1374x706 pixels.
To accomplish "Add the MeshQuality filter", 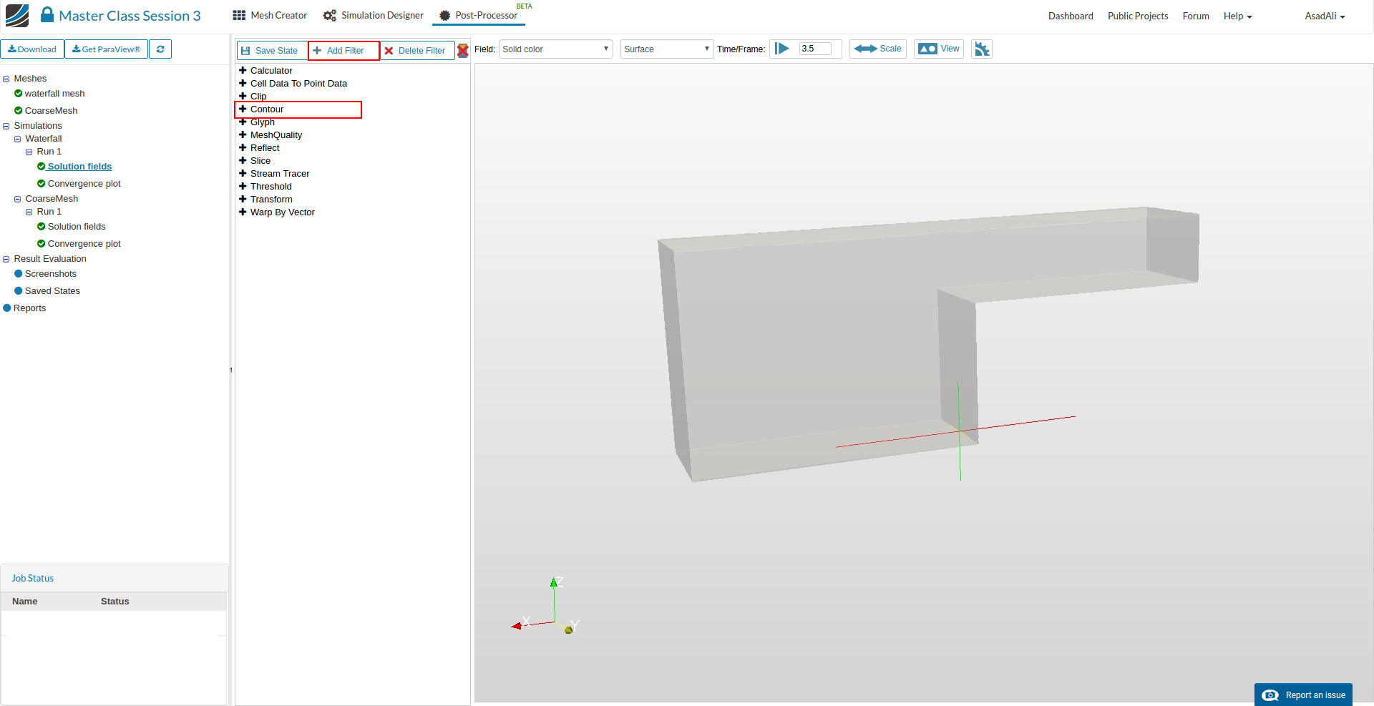I will [276, 135].
